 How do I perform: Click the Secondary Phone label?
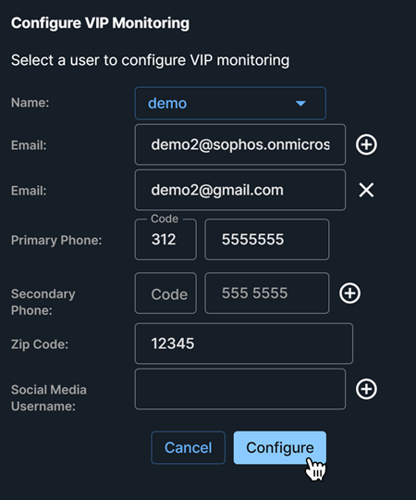[43, 302]
